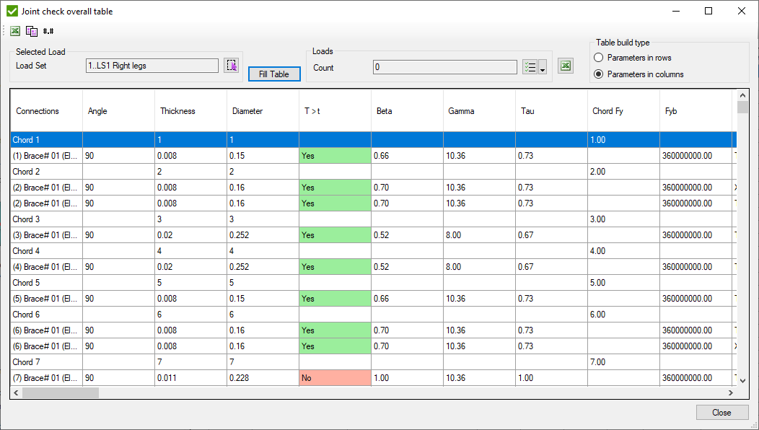Maximize the Joint check overall table window

tap(708, 11)
